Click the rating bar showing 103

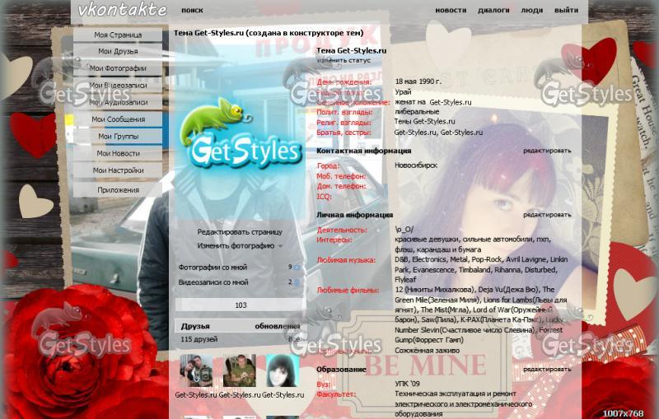(x=241, y=305)
